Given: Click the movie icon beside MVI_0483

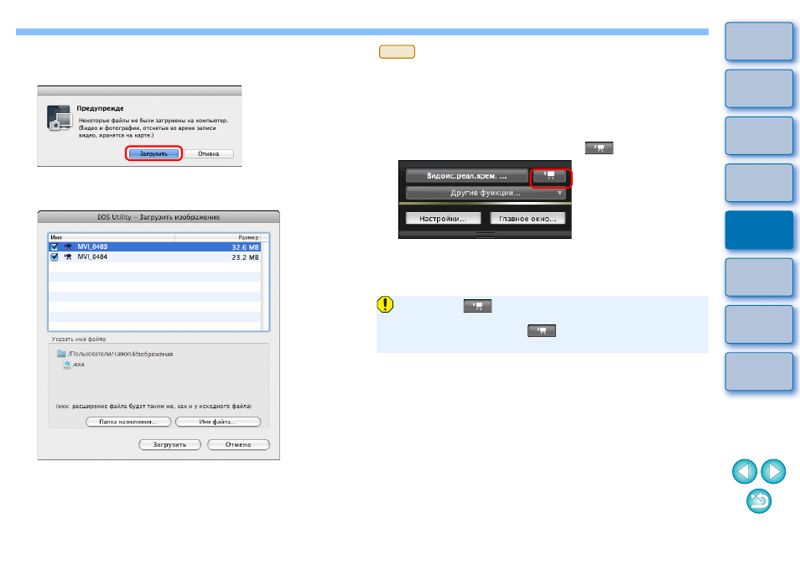Looking at the screenshot, I should click(x=68, y=246).
